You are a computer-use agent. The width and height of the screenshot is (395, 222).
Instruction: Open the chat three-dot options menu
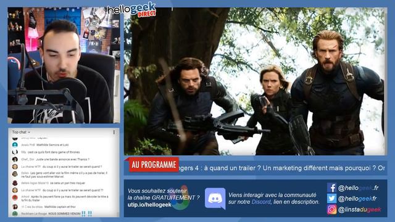tap(114, 132)
